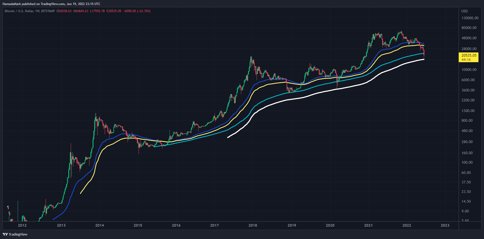
Task: Click the low value L17592.78
Action: [97, 11]
